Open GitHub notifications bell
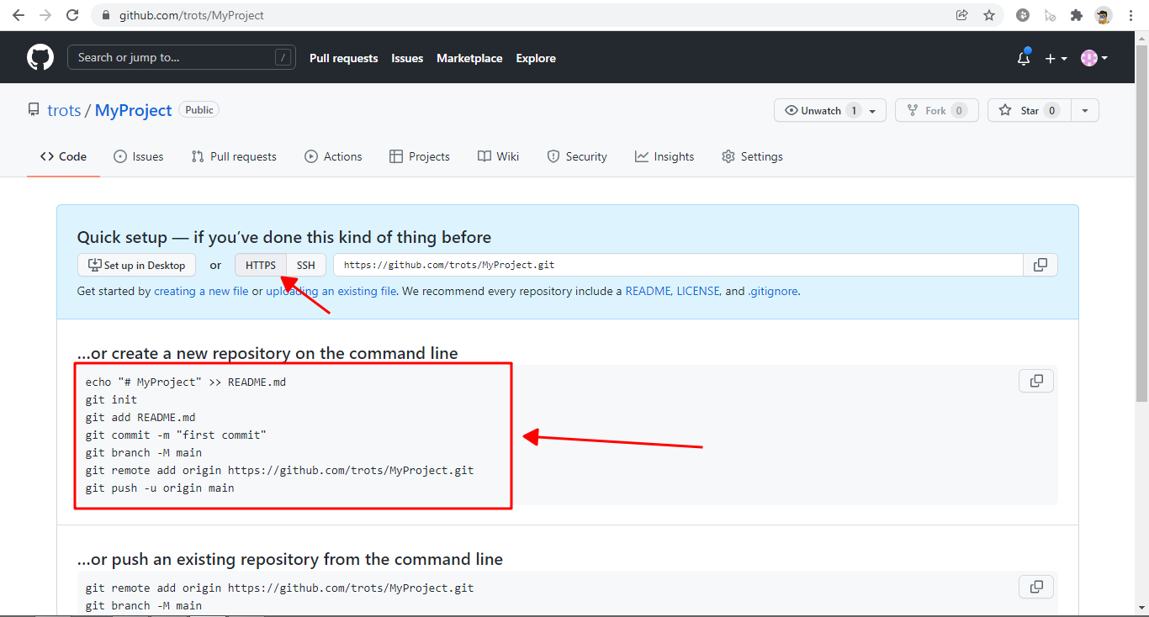This screenshot has height=617, width=1149. [1024, 58]
